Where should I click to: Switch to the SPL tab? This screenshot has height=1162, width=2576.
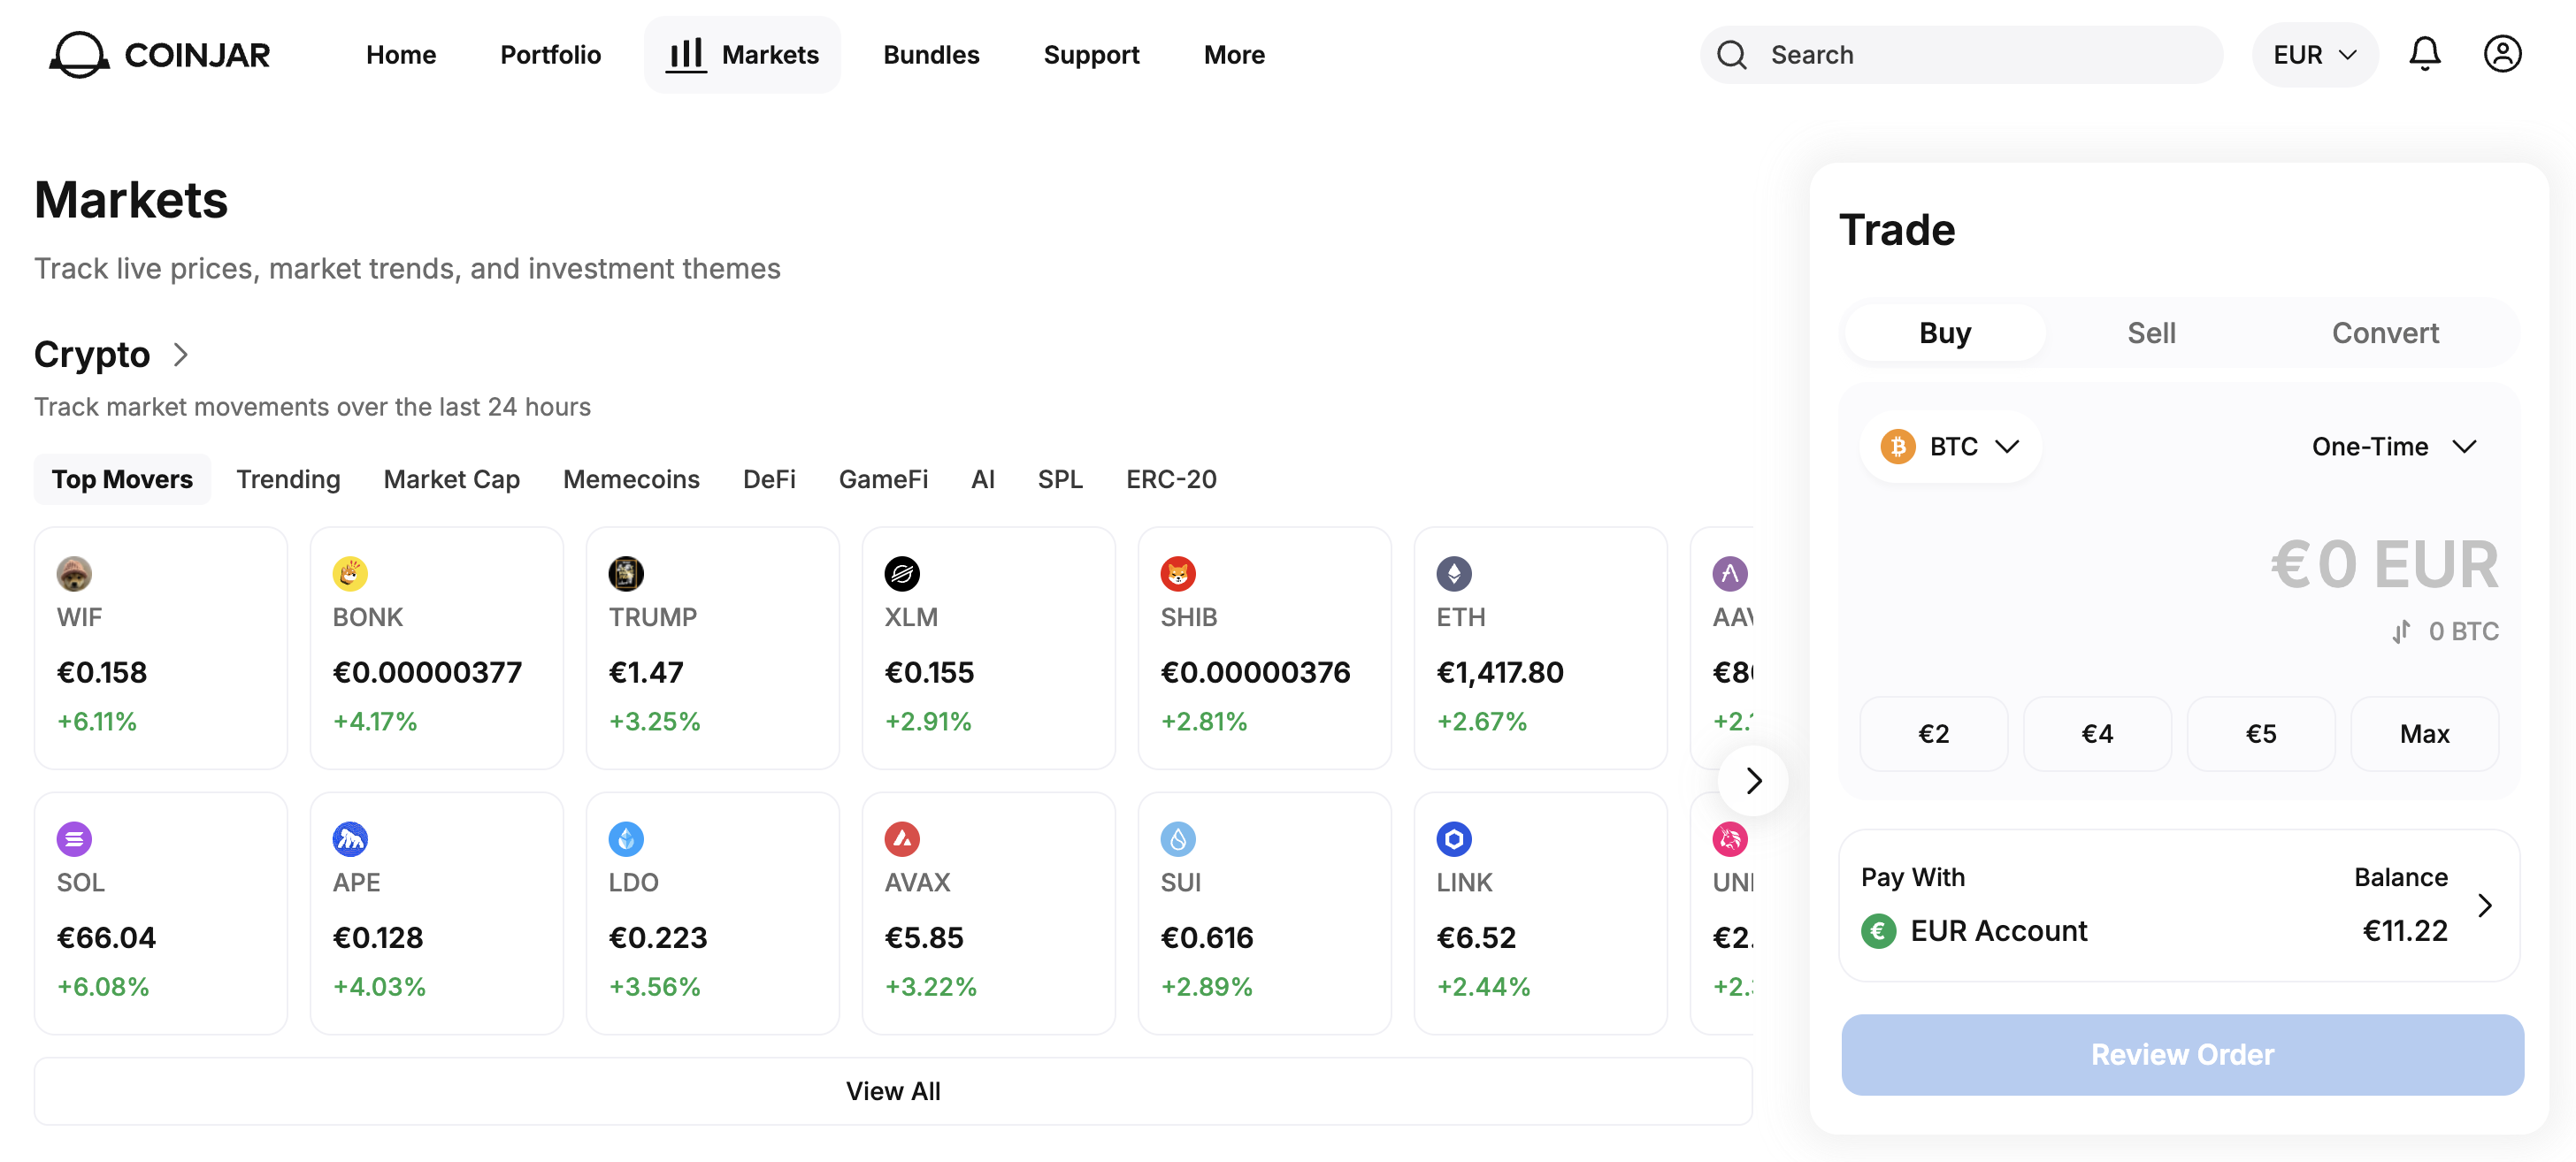(1060, 479)
